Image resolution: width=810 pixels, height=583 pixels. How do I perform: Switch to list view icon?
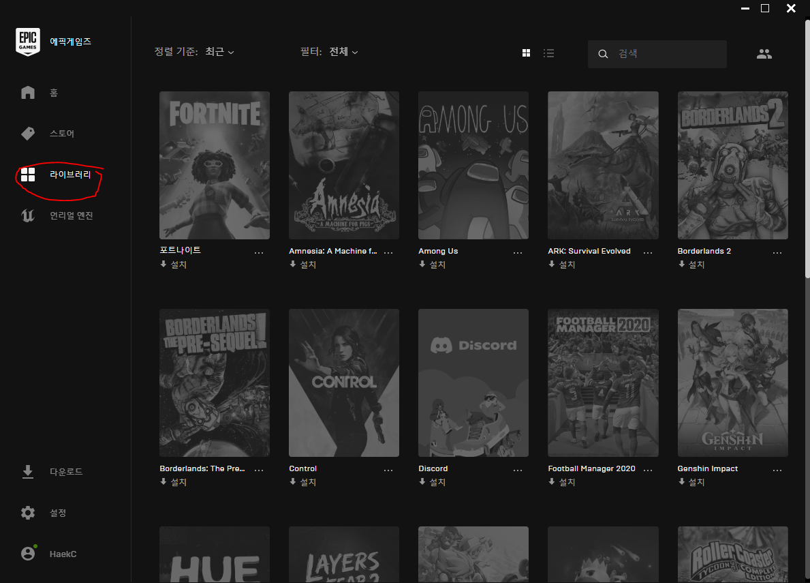(x=548, y=53)
